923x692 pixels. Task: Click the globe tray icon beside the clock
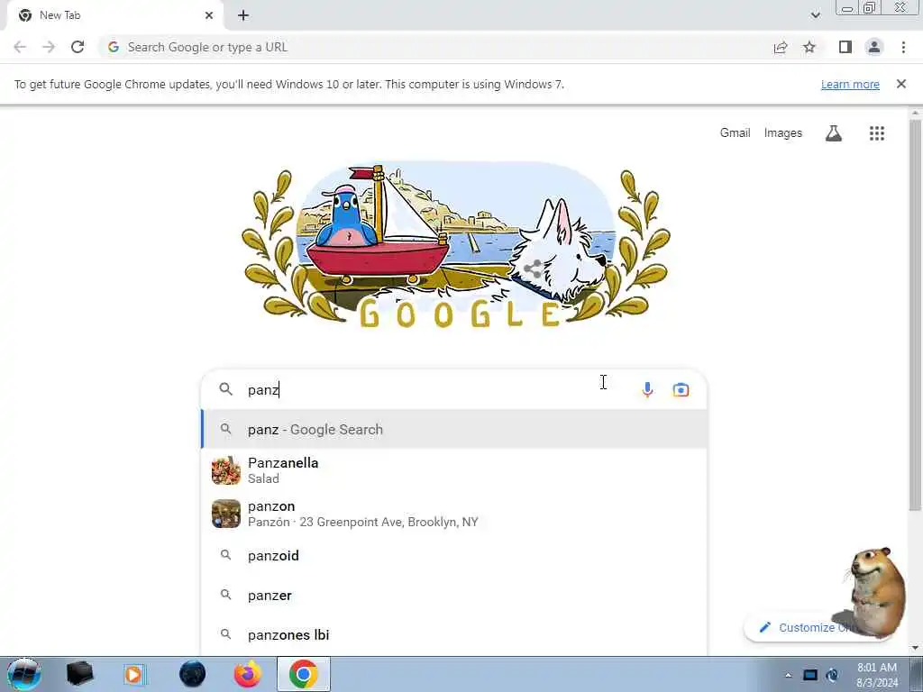tap(832, 676)
